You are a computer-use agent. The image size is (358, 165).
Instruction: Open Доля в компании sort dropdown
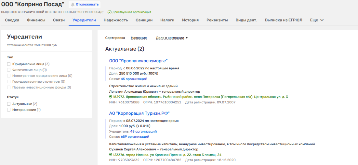tap(172, 38)
